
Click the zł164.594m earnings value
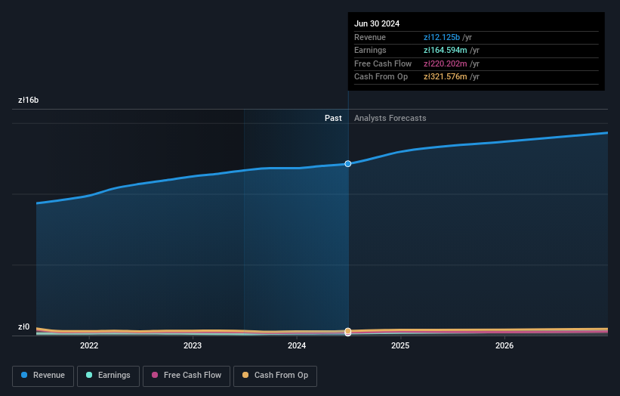coord(446,50)
